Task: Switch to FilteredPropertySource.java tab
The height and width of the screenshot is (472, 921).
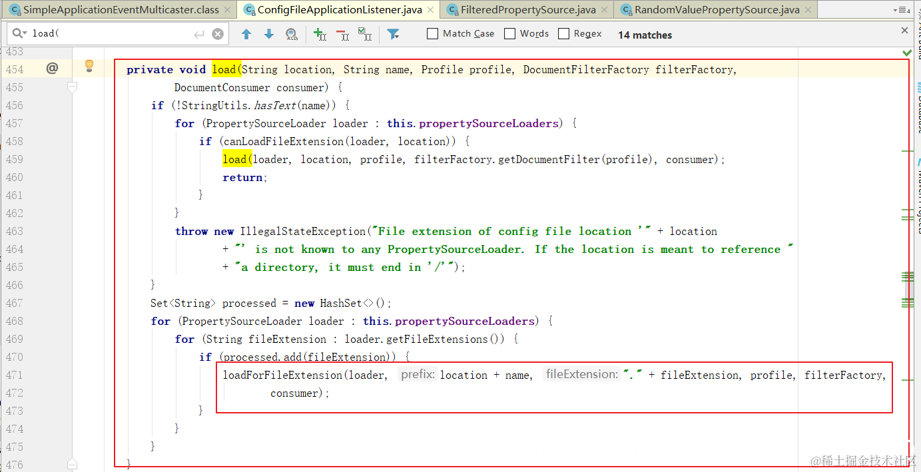Action: [x=527, y=9]
